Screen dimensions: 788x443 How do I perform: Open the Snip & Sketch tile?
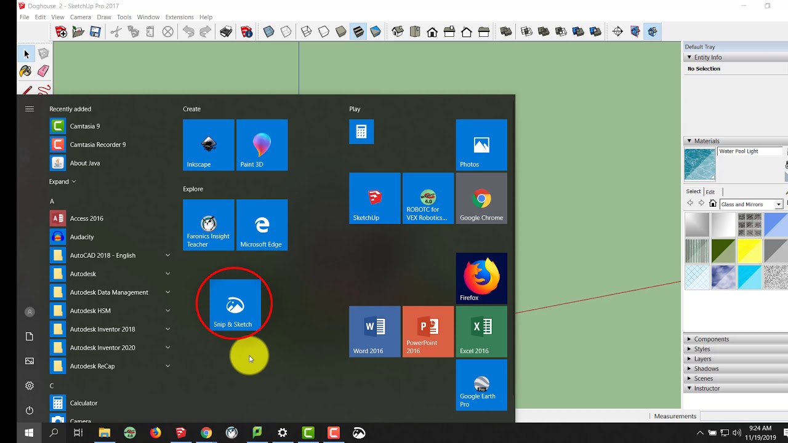(235, 305)
